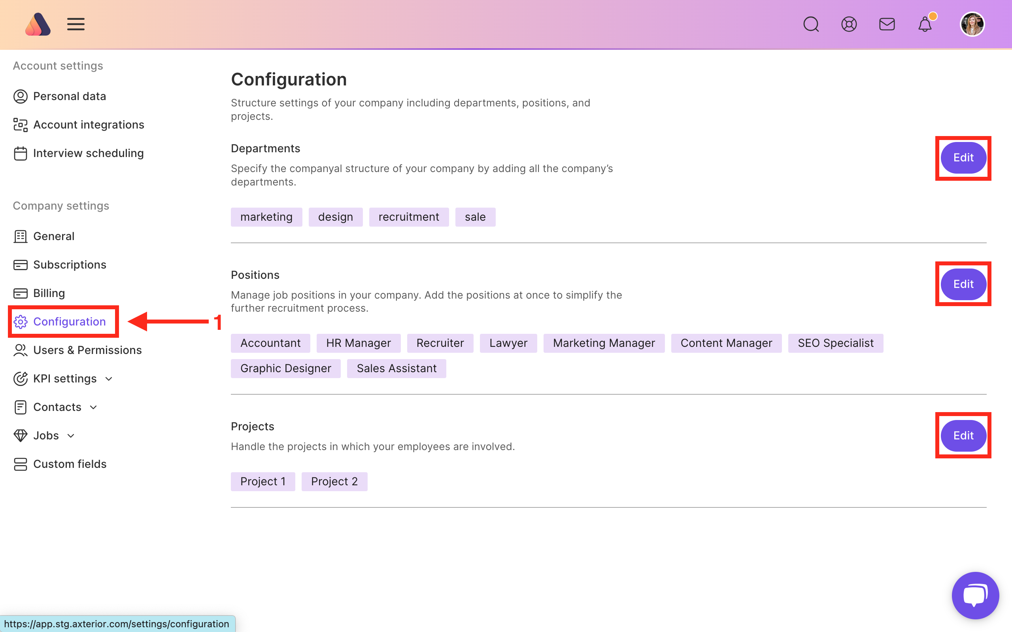Click the Configuration page heading

coord(289,79)
